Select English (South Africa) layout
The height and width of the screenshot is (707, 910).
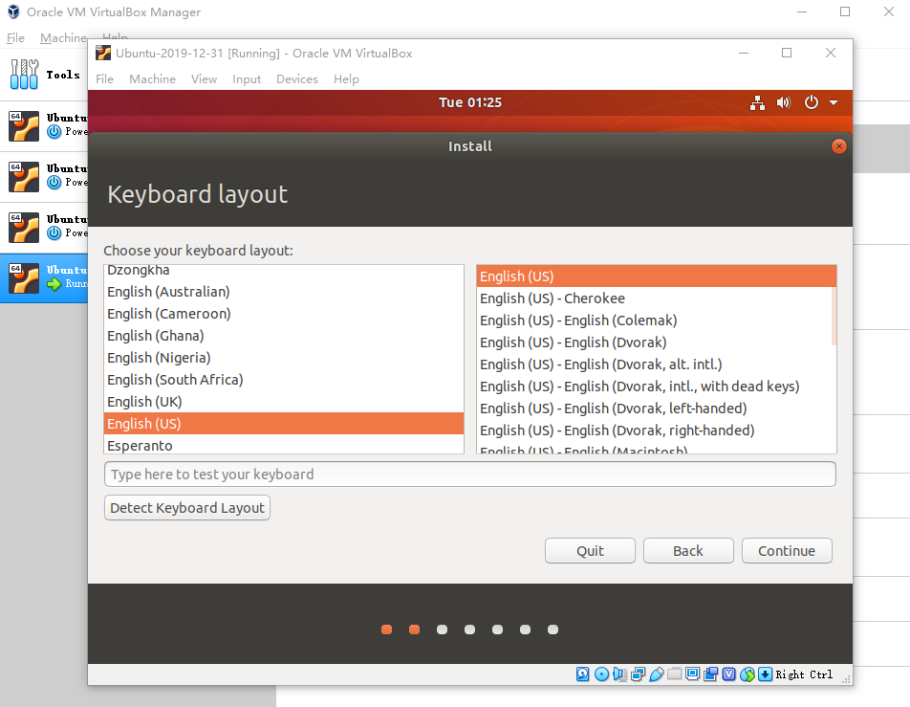point(284,380)
